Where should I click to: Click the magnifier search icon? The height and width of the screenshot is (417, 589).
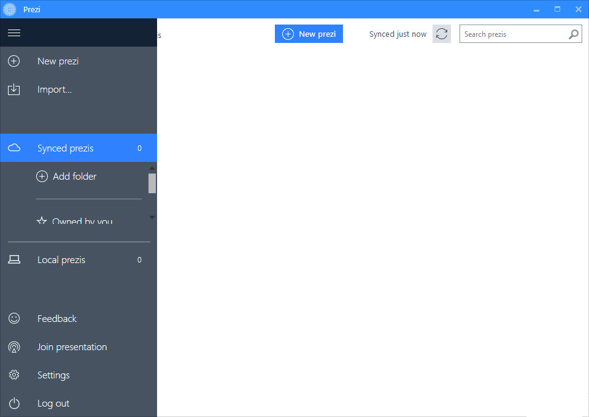573,34
